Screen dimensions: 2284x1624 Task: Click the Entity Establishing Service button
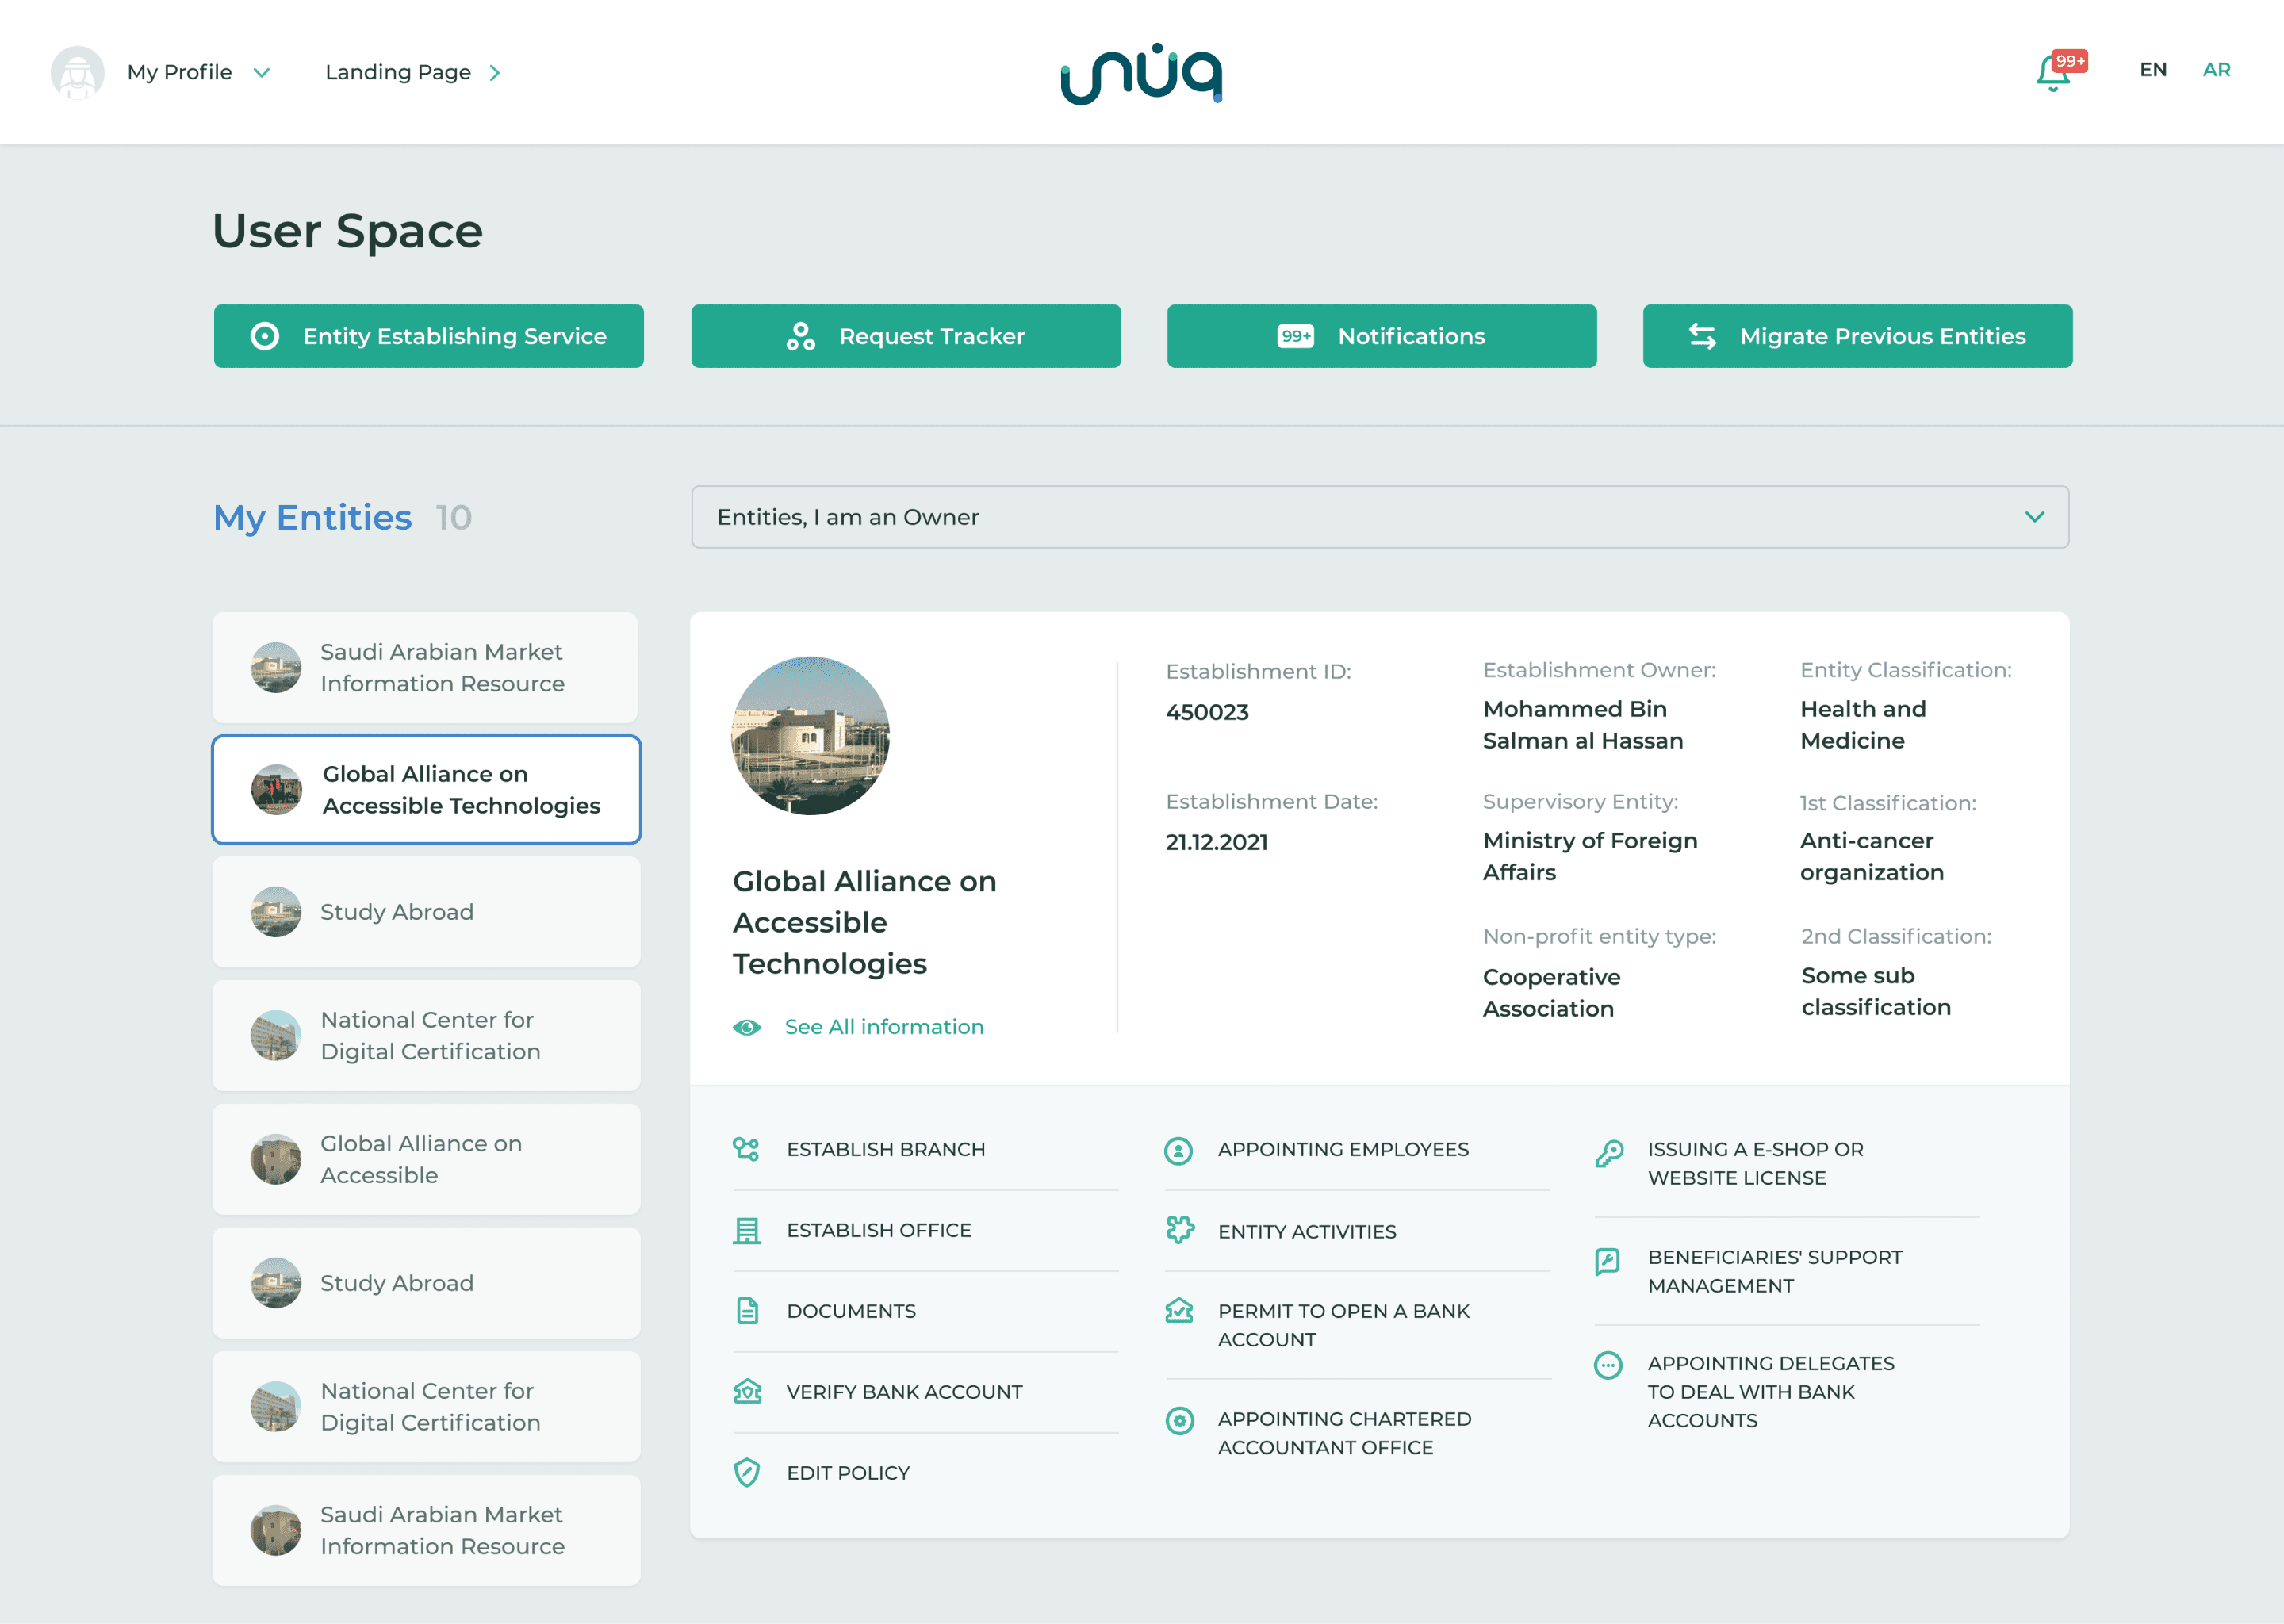(x=429, y=336)
